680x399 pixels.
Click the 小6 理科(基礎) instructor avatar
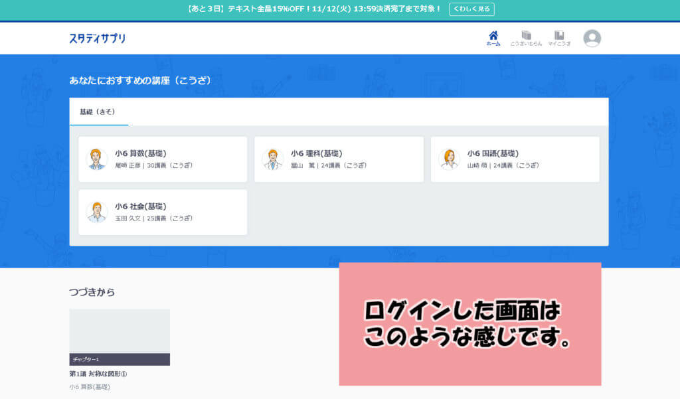[274, 159]
